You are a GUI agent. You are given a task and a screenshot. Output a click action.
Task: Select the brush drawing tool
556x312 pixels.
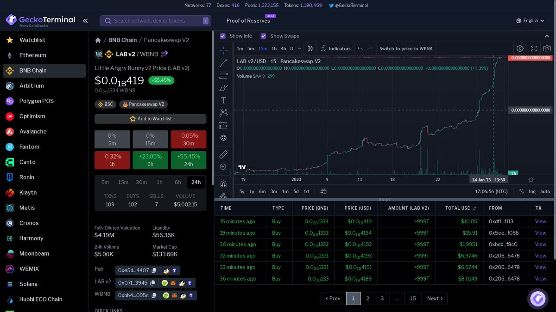[x=223, y=87]
